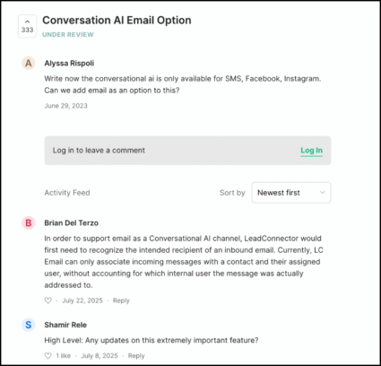The width and height of the screenshot is (381, 366).
Task: Open the post title Conversation AI Email Option
Action: [x=117, y=21]
